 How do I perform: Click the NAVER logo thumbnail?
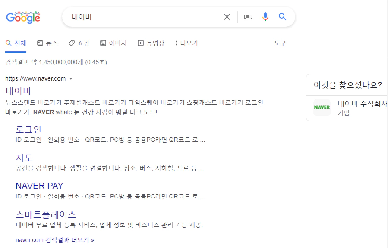point(322,107)
